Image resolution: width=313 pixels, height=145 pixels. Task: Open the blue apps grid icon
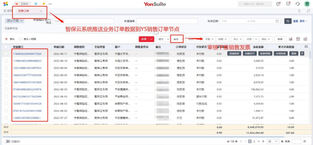click(x=36, y=4)
